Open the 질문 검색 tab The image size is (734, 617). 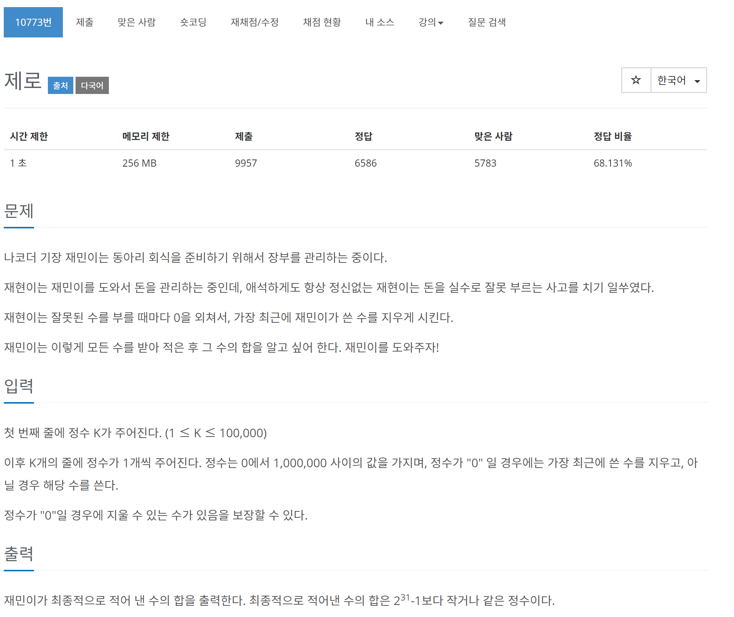coord(486,22)
